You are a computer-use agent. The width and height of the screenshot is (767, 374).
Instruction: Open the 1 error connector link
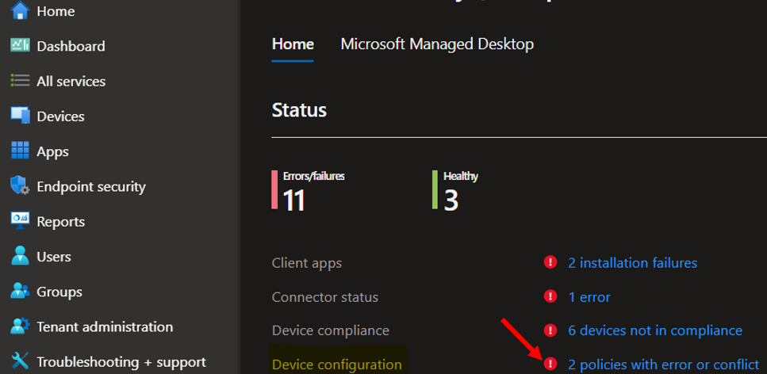(589, 297)
